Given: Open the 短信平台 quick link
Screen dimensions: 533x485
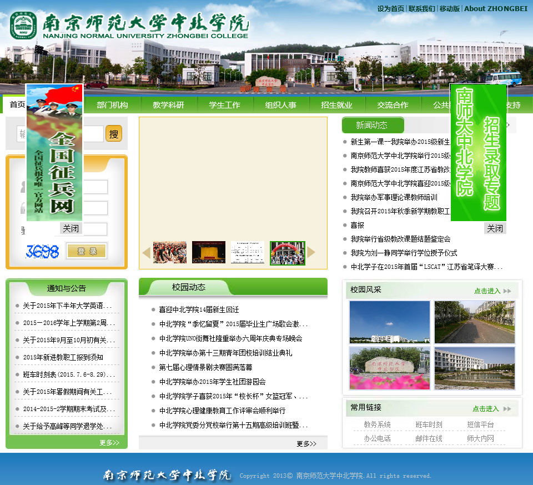Looking at the screenshot, I should (x=480, y=424).
